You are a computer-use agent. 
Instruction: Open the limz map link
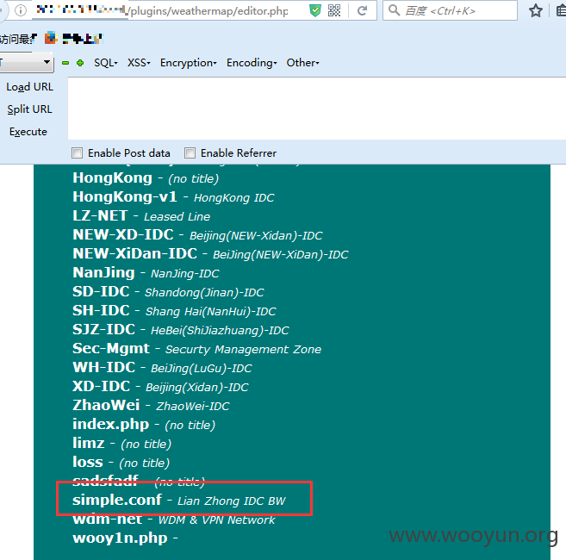89,443
